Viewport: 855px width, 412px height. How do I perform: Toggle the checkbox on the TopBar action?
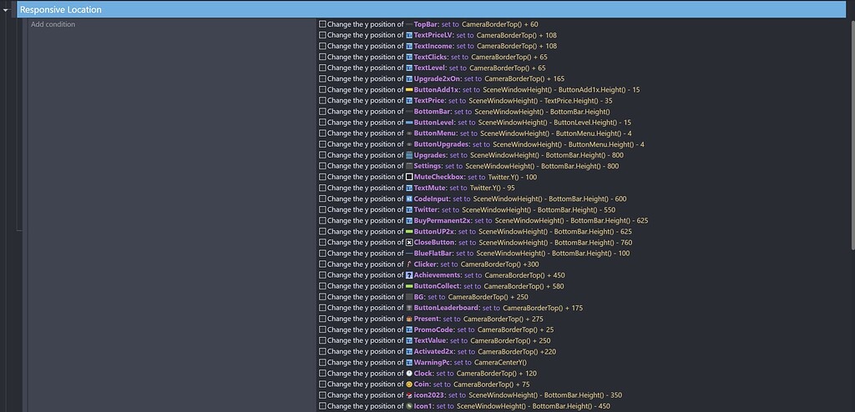point(322,24)
